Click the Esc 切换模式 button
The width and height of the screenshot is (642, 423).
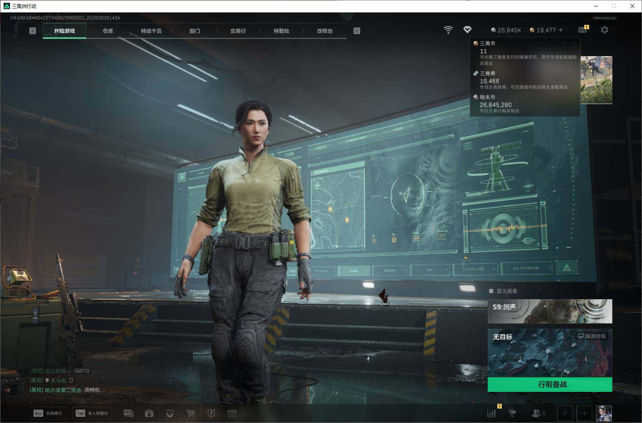click(x=48, y=413)
